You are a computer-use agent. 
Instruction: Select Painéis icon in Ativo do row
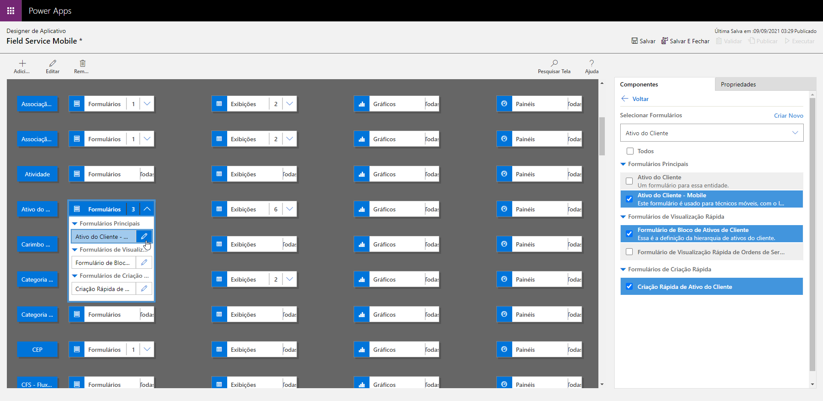click(x=504, y=209)
